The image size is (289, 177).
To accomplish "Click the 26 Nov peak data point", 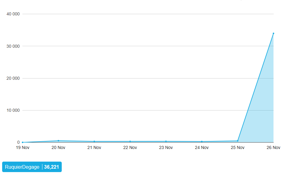I will (273, 34).
